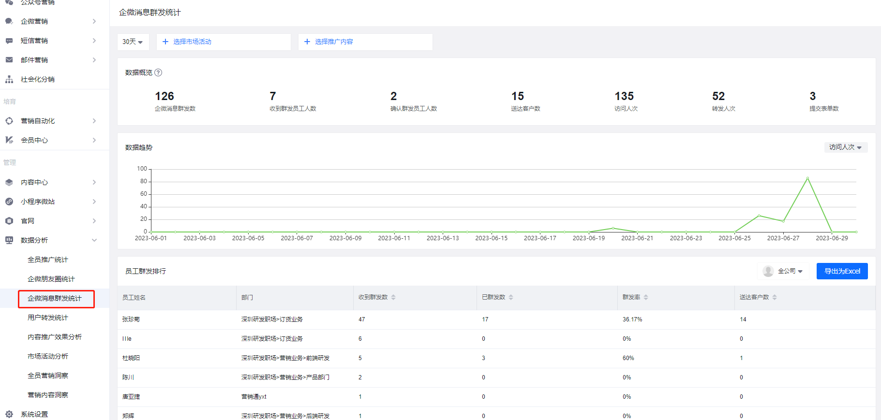Open 社会化分销 menu item

[x=38, y=79]
